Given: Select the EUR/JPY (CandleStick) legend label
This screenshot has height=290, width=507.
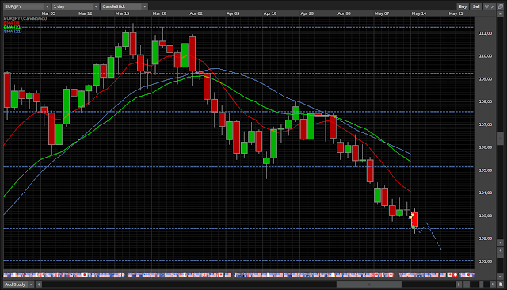Looking at the screenshot, I should tap(25, 18).
